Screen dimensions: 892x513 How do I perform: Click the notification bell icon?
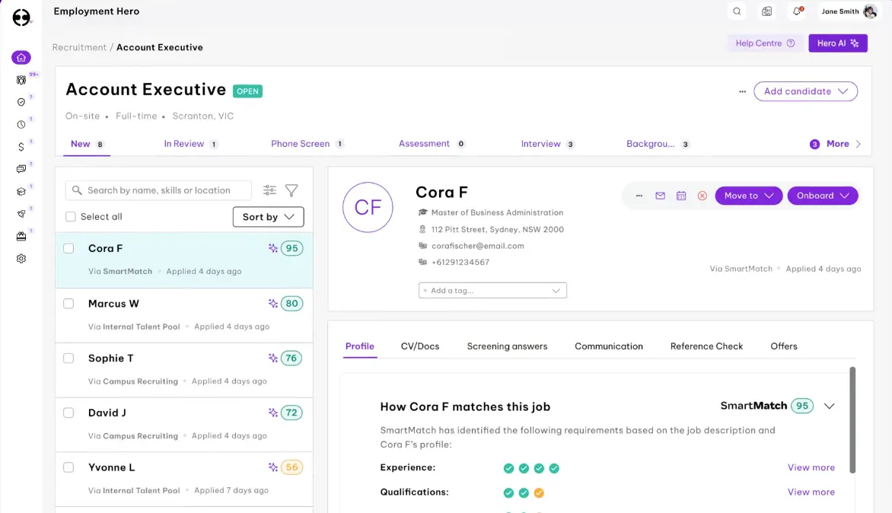click(x=796, y=11)
